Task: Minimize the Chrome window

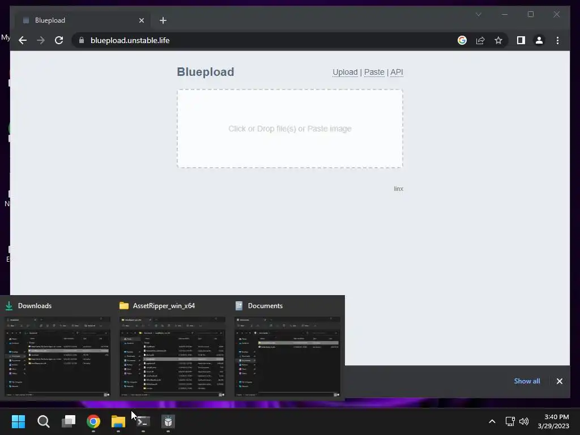Action: point(505,14)
